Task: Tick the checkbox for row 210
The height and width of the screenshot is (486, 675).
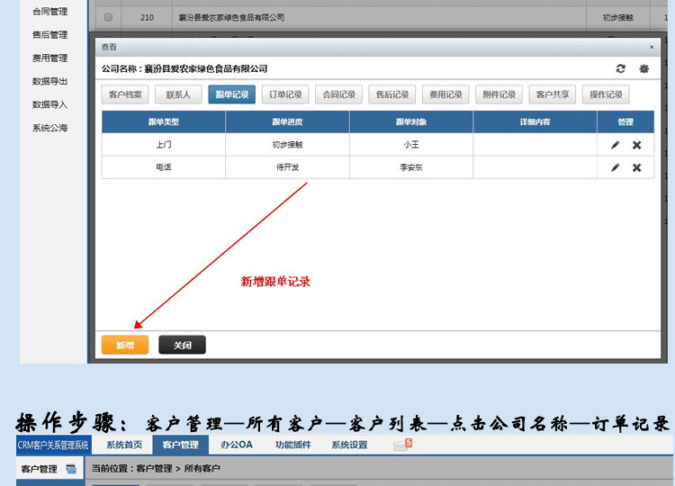Action: click(109, 17)
